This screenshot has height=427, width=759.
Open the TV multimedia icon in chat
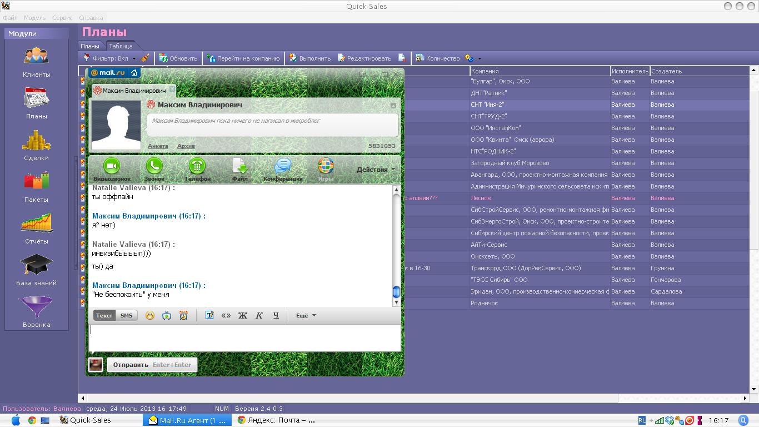[167, 315]
